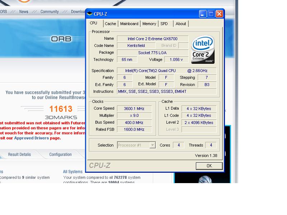Click the Level 2 value 2 x 4096 KBytes
Image resolution: width=287 pixels, height=215 pixels.
[x=199, y=123]
